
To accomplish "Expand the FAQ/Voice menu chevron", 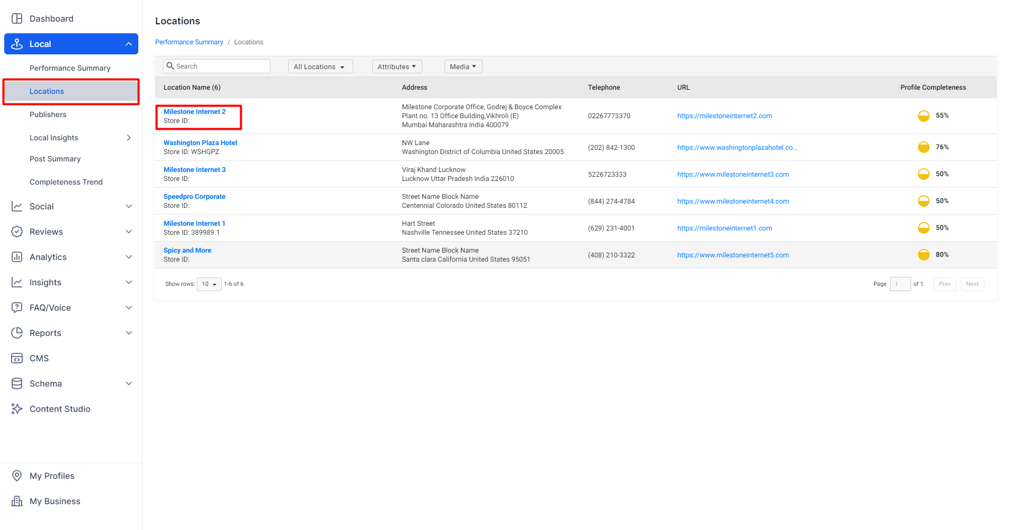I will pyautogui.click(x=129, y=307).
